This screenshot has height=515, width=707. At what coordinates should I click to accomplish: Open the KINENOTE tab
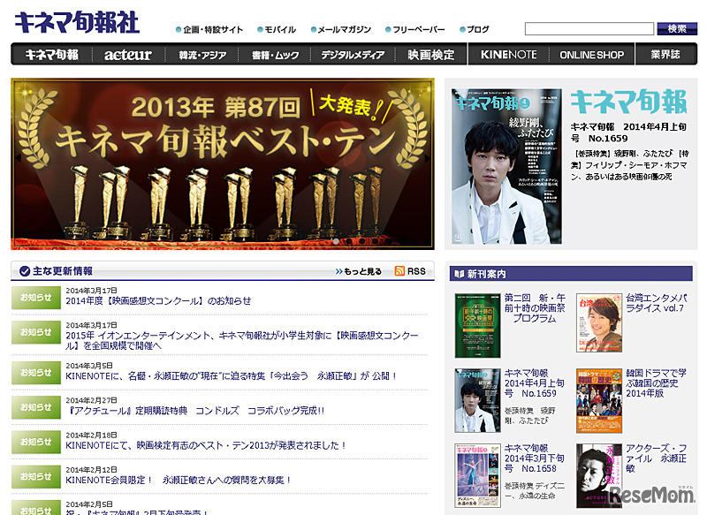508,54
